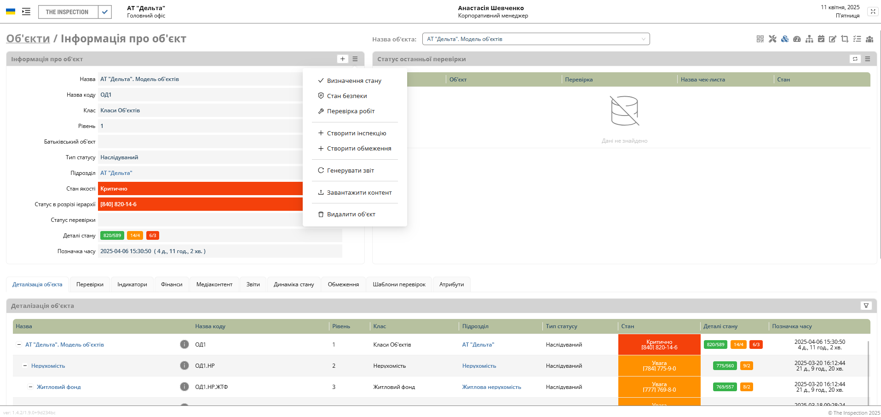Image resolution: width=881 pixels, height=417 pixels.
Task: Open the dashboard gauge icon
Action: [x=797, y=39]
